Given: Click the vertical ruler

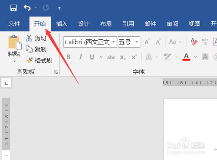Looking at the screenshot, I should click(6, 129).
